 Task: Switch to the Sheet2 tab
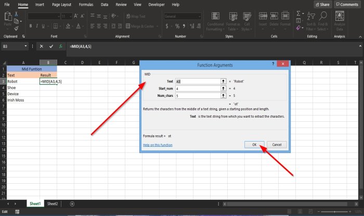pyautogui.click(x=53, y=204)
